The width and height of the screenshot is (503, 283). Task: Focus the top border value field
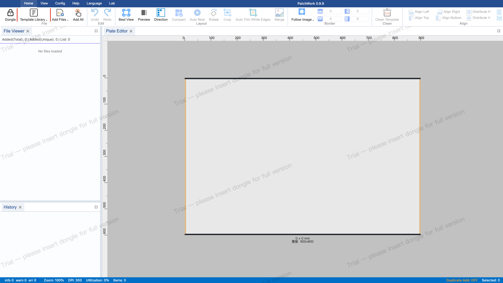point(333,11)
